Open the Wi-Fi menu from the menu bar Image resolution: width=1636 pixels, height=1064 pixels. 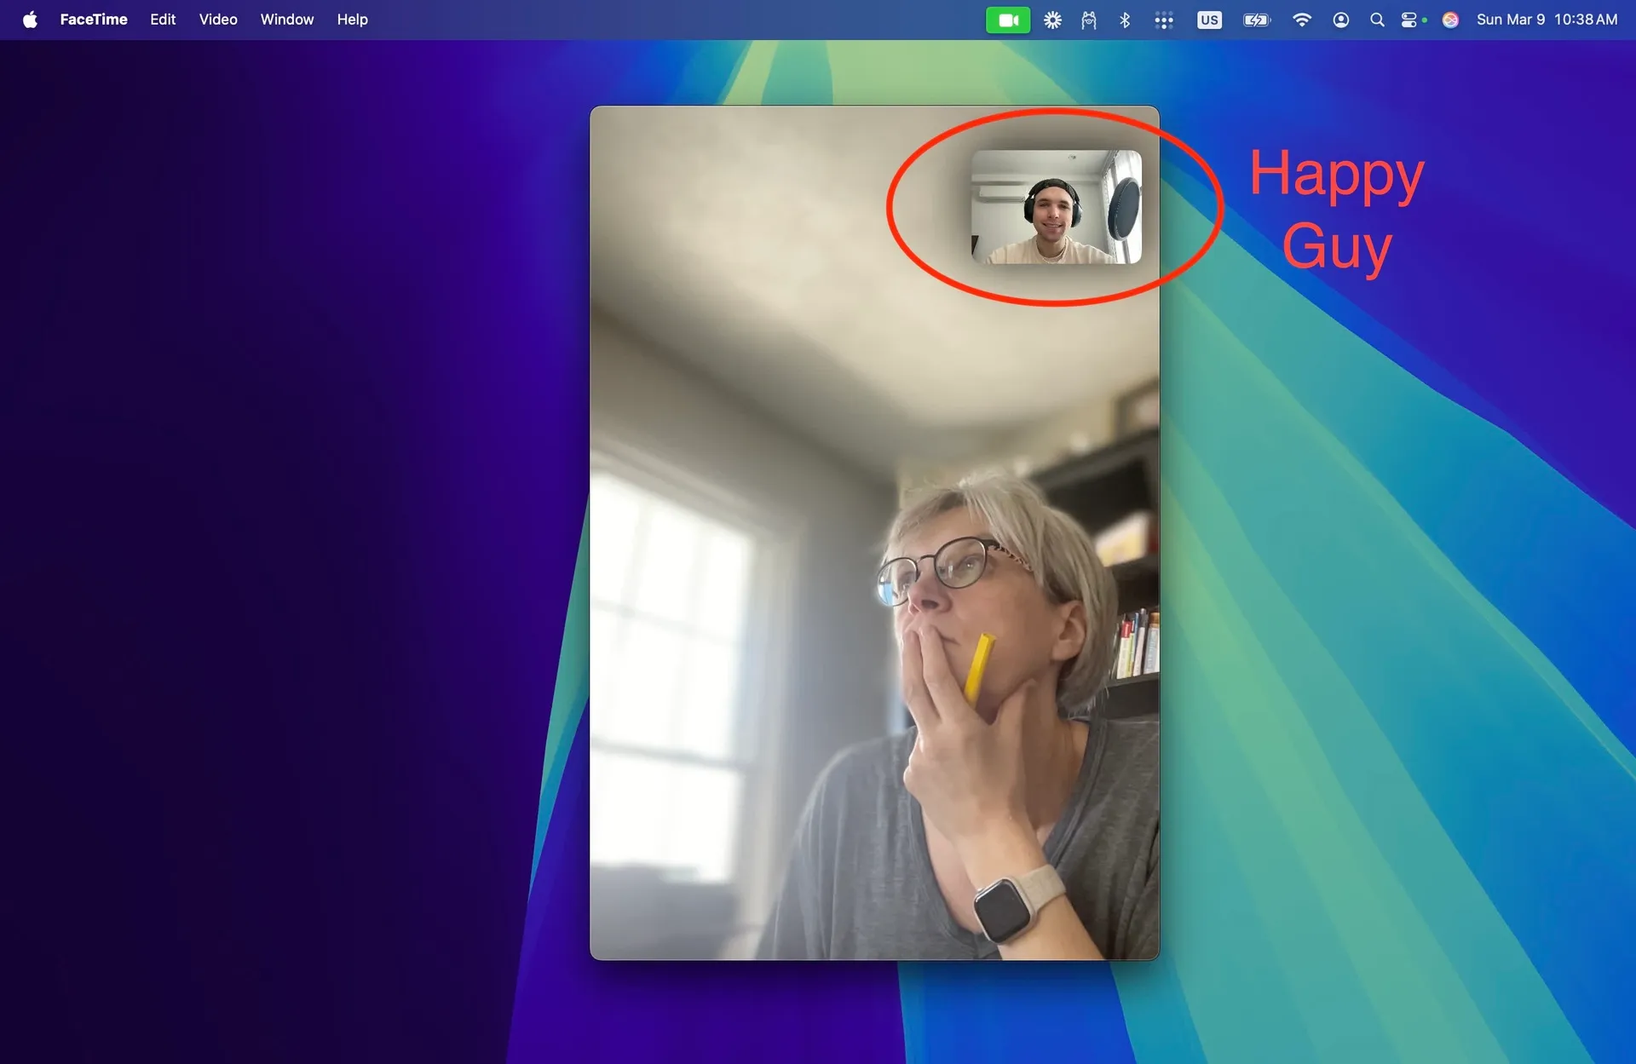click(x=1302, y=19)
